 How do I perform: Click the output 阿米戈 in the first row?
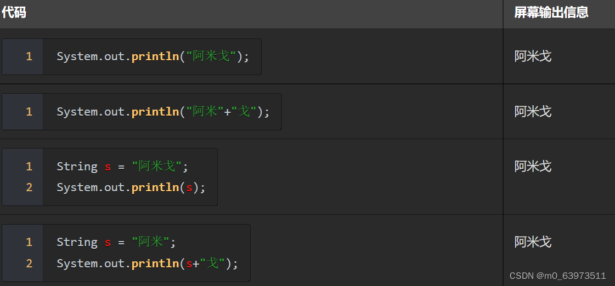[533, 56]
